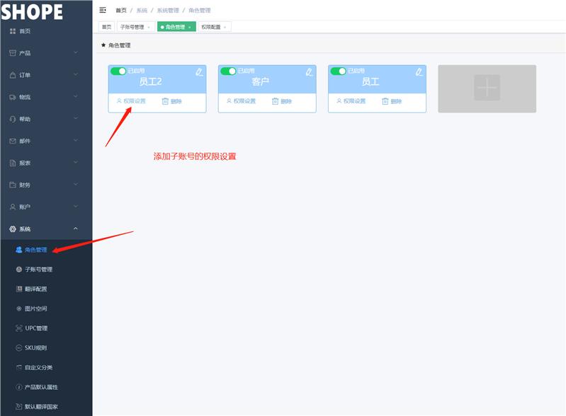
Task: Click the 系统 gear icon in sidebar
Action: point(13,229)
